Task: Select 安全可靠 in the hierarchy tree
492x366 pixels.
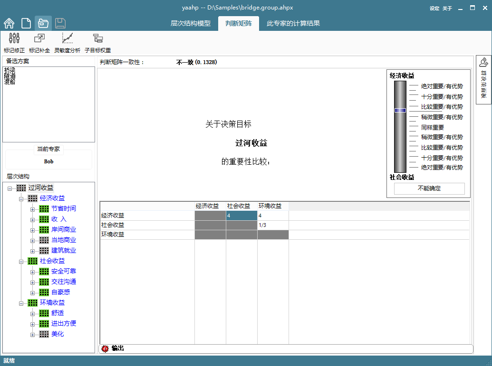Action: 64,271
